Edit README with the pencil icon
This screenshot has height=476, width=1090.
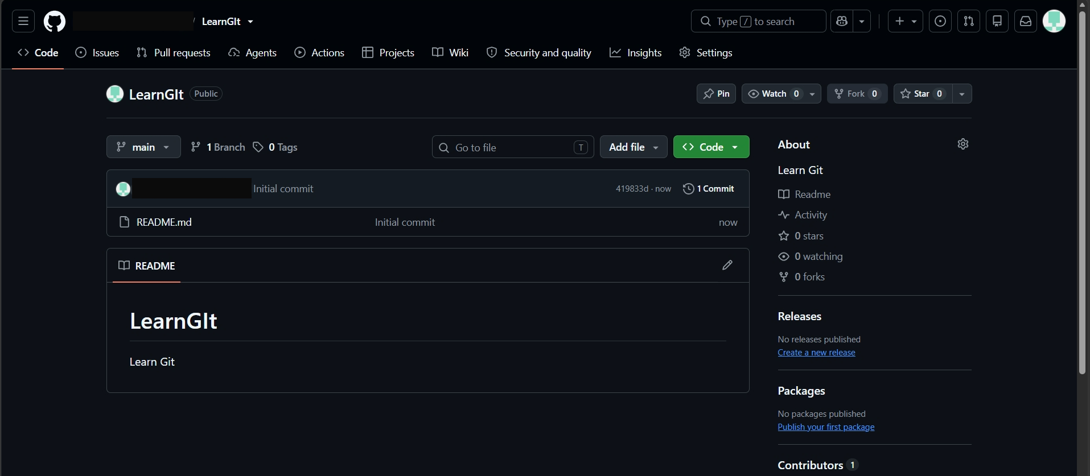click(727, 265)
